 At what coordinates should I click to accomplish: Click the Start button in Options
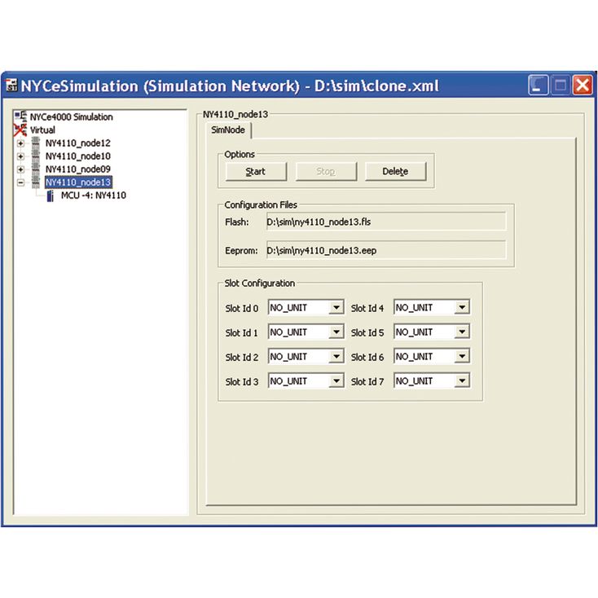tap(256, 172)
